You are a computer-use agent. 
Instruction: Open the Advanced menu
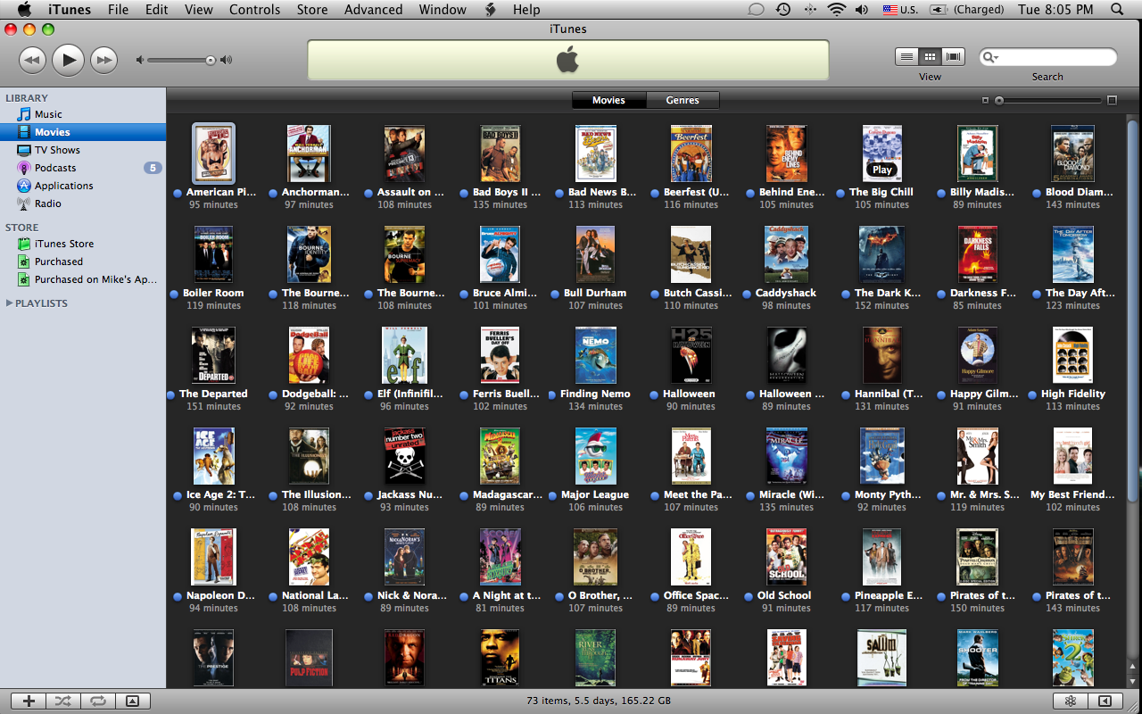(373, 10)
